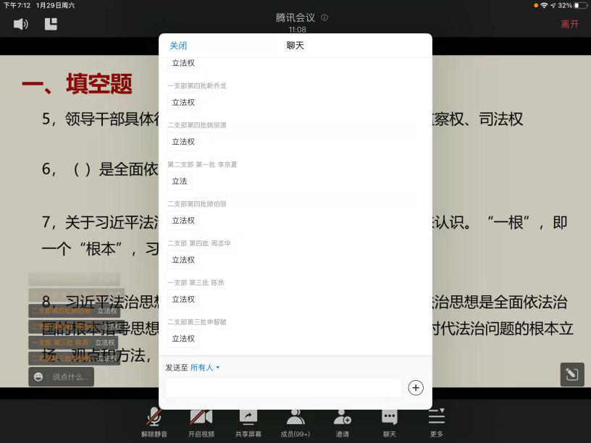Click the chat message input field

284,388
